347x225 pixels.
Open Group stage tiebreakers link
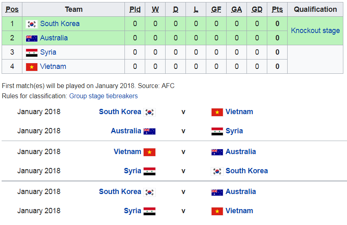[103, 96]
